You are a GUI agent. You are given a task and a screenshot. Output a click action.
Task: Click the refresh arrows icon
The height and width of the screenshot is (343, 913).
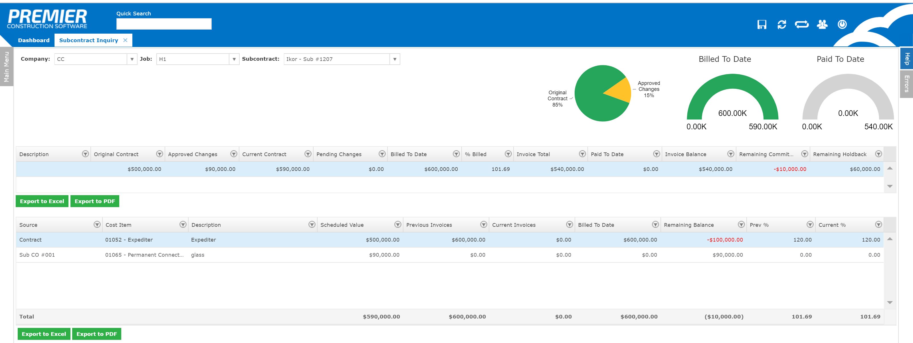(781, 24)
